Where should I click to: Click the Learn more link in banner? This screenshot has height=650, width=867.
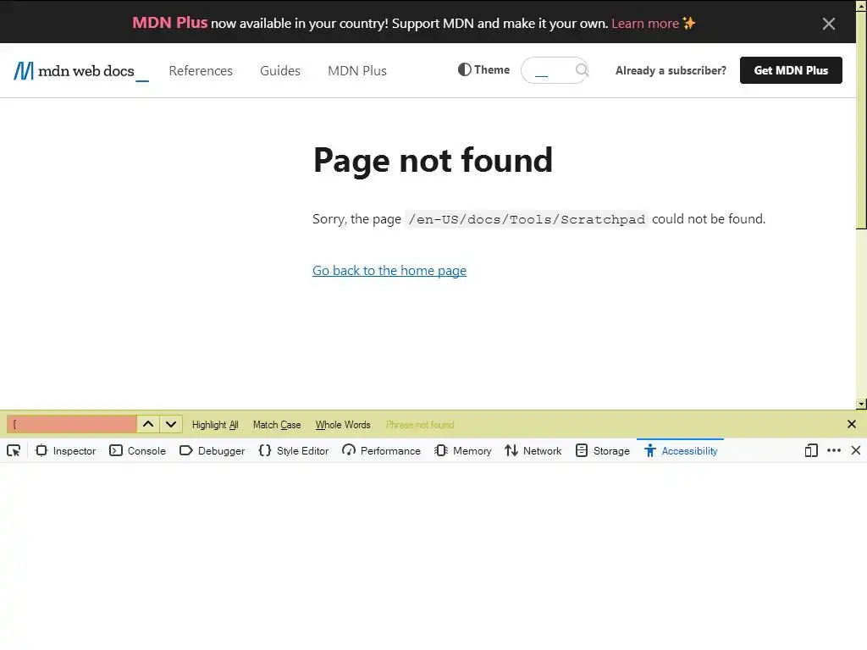pos(645,23)
